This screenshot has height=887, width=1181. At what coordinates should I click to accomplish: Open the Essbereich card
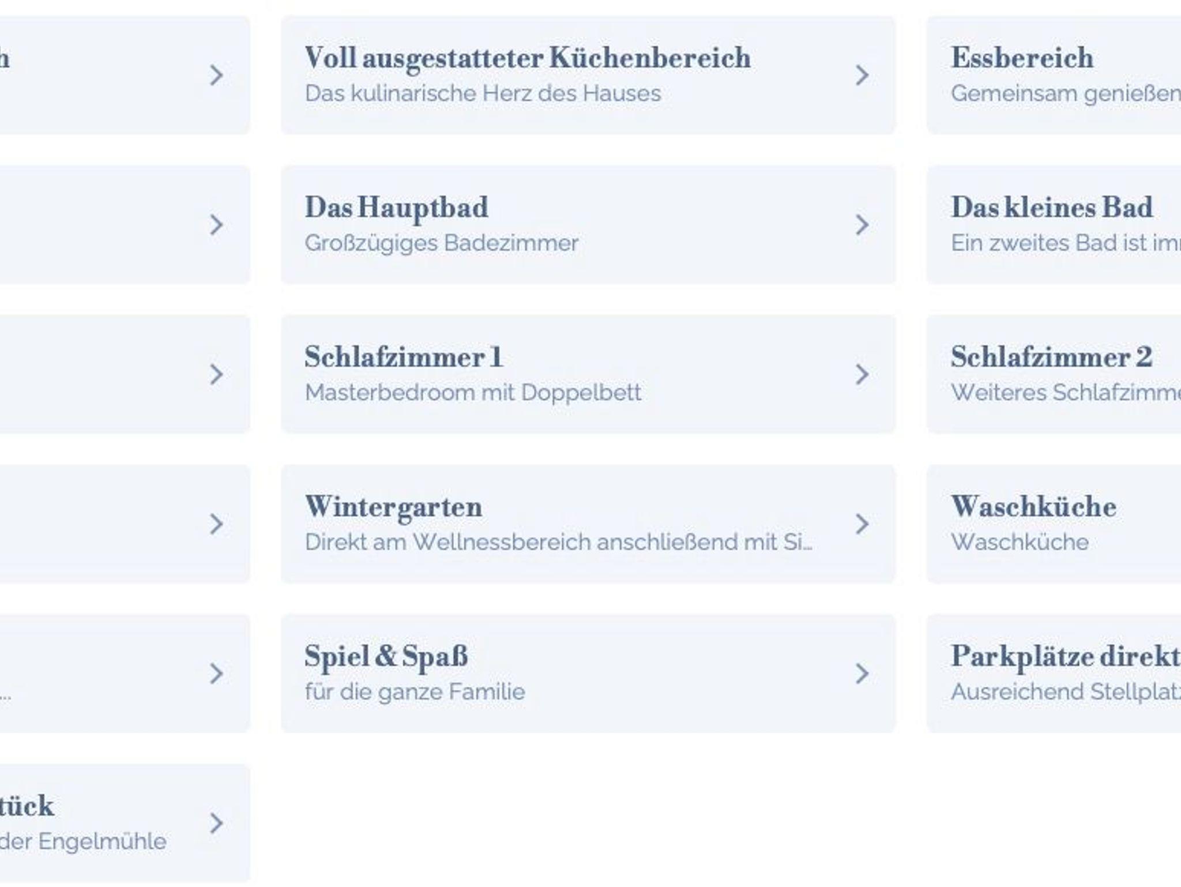click(1022, 58)
